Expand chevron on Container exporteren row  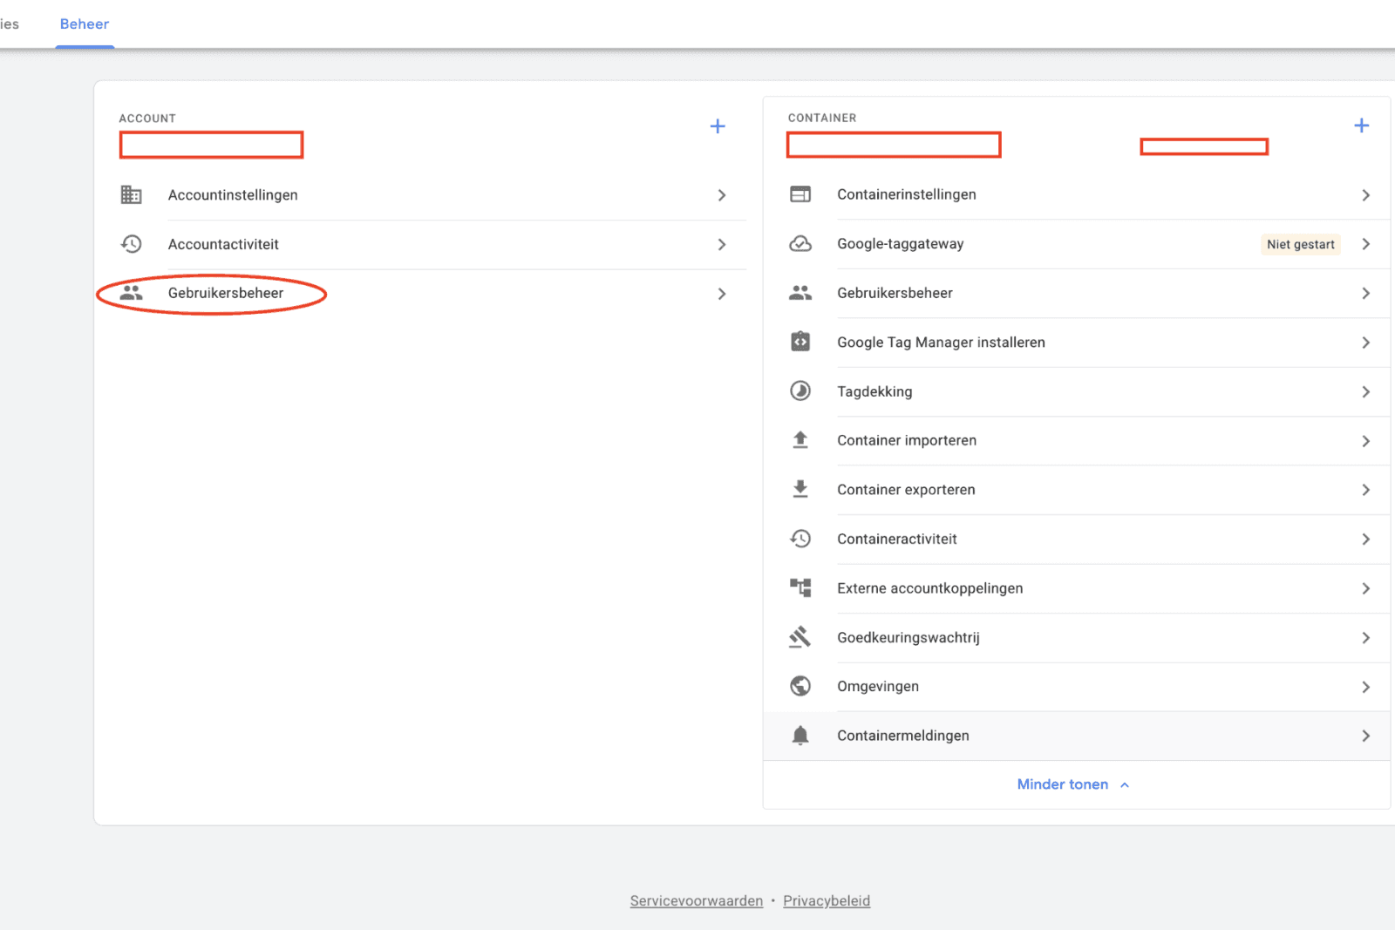[1365, 490]
